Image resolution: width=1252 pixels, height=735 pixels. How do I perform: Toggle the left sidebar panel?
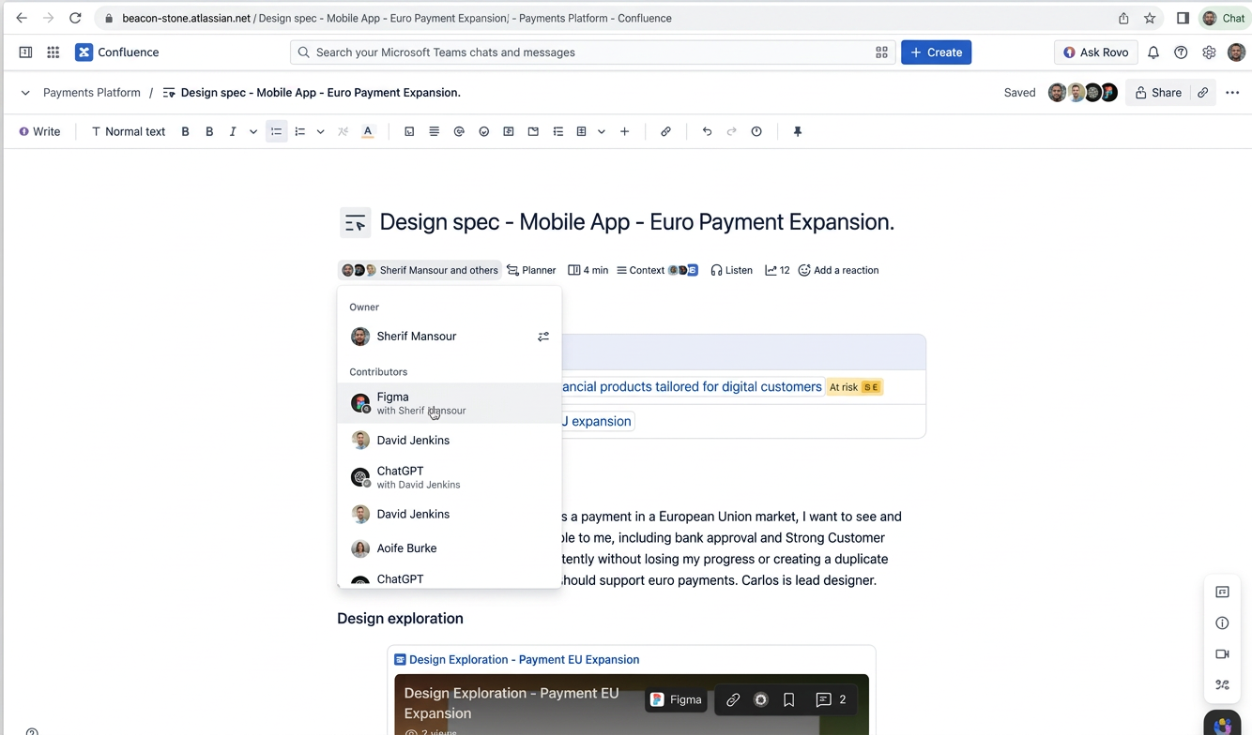(x=25, y=52)
